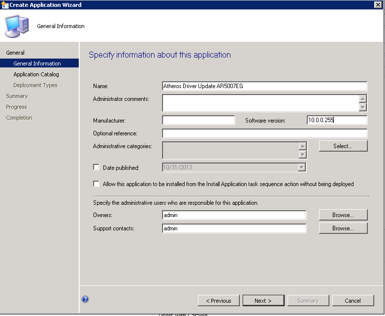Enable the Date published checkbox
Image resolution: width=385 pixels, height=316 pixels.
point(96,167)
